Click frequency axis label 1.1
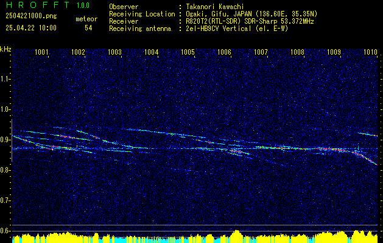 [5, 79]
